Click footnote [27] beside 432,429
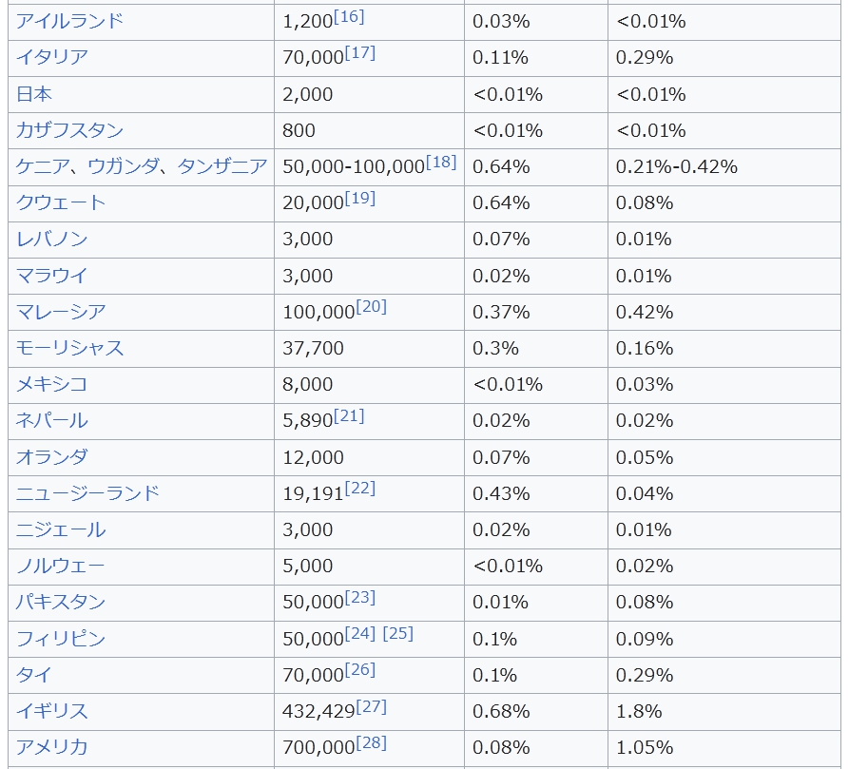The width and height of the screenshot is (849, 769). point(371,706)
